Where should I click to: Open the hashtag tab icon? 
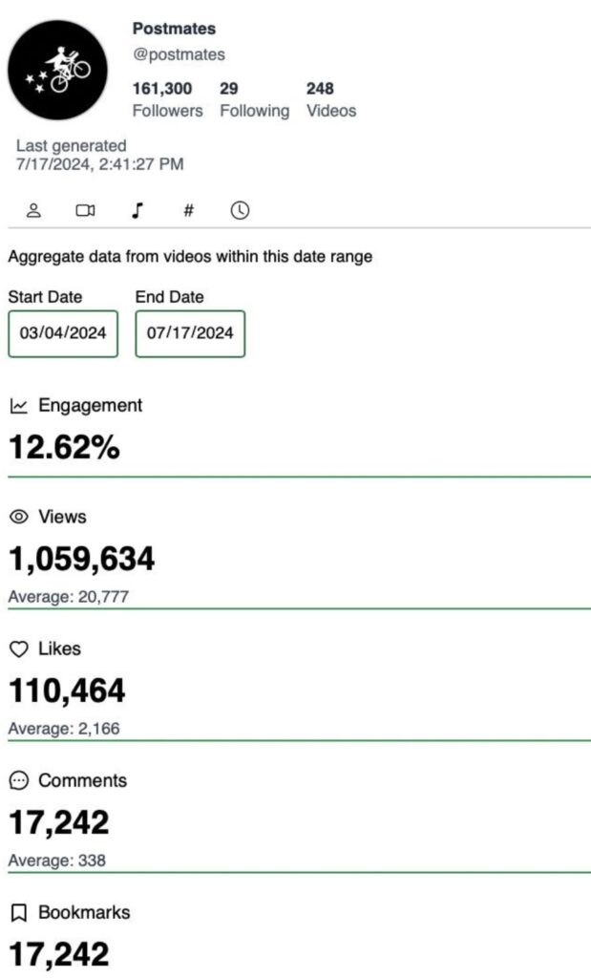click(188, 210)
